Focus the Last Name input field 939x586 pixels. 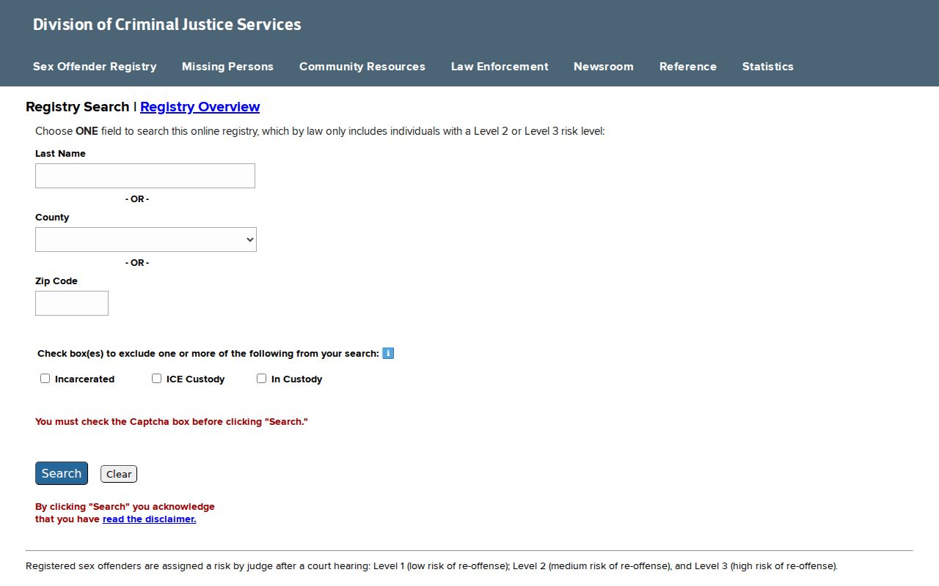(145, 176)
